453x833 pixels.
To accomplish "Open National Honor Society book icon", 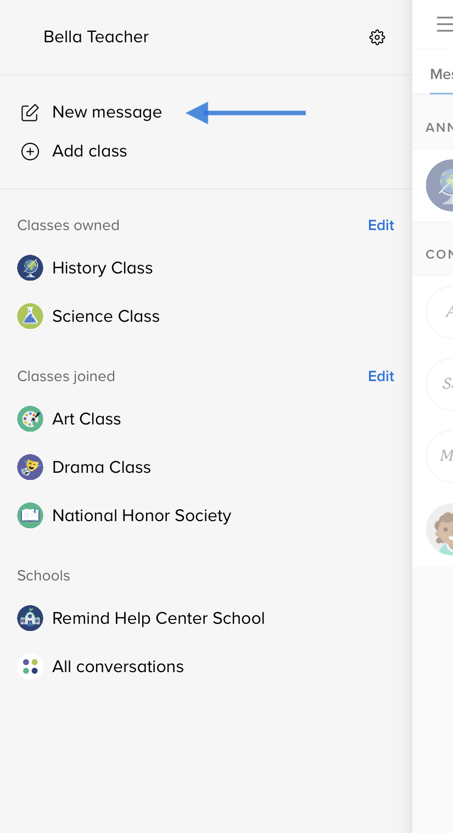I will (x=30, y=516).
